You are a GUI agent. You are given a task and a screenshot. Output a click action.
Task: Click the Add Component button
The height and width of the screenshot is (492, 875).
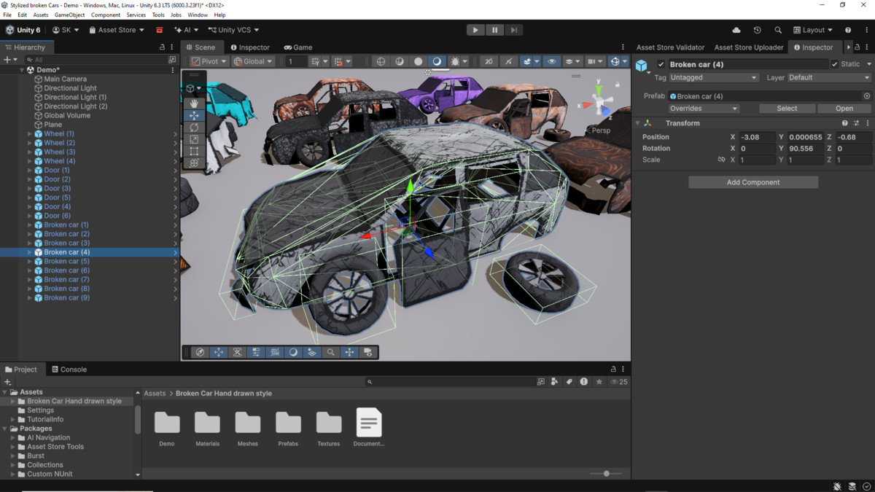point(753,182)
